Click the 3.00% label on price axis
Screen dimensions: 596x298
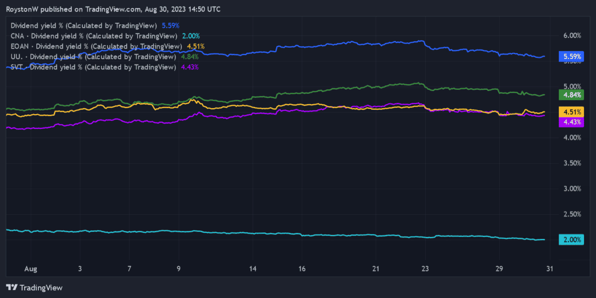click(571, 189)
